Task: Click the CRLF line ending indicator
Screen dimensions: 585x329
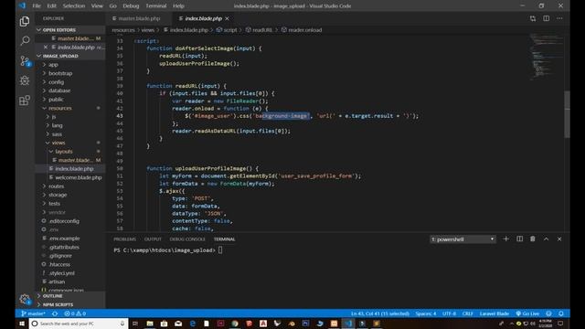Action: pyautogui.click(x=467, y=313)
